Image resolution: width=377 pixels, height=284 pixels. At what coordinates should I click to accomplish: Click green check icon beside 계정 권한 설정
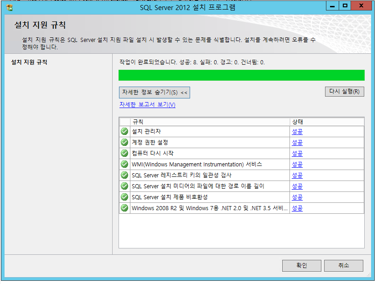point(124,142)
